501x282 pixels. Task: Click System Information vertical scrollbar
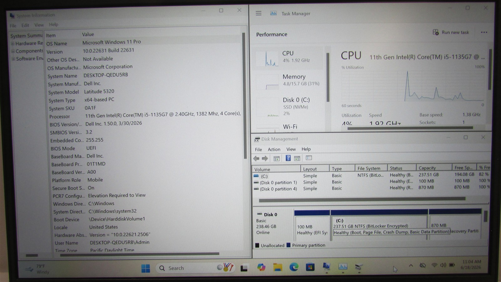coord(244,96)
